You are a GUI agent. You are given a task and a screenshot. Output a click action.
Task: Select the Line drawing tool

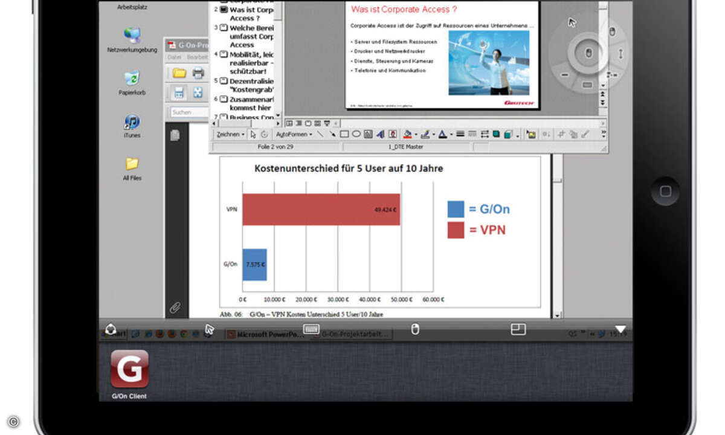320,134
